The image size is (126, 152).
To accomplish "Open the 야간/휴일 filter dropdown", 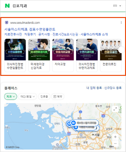I will pos(27,97).
